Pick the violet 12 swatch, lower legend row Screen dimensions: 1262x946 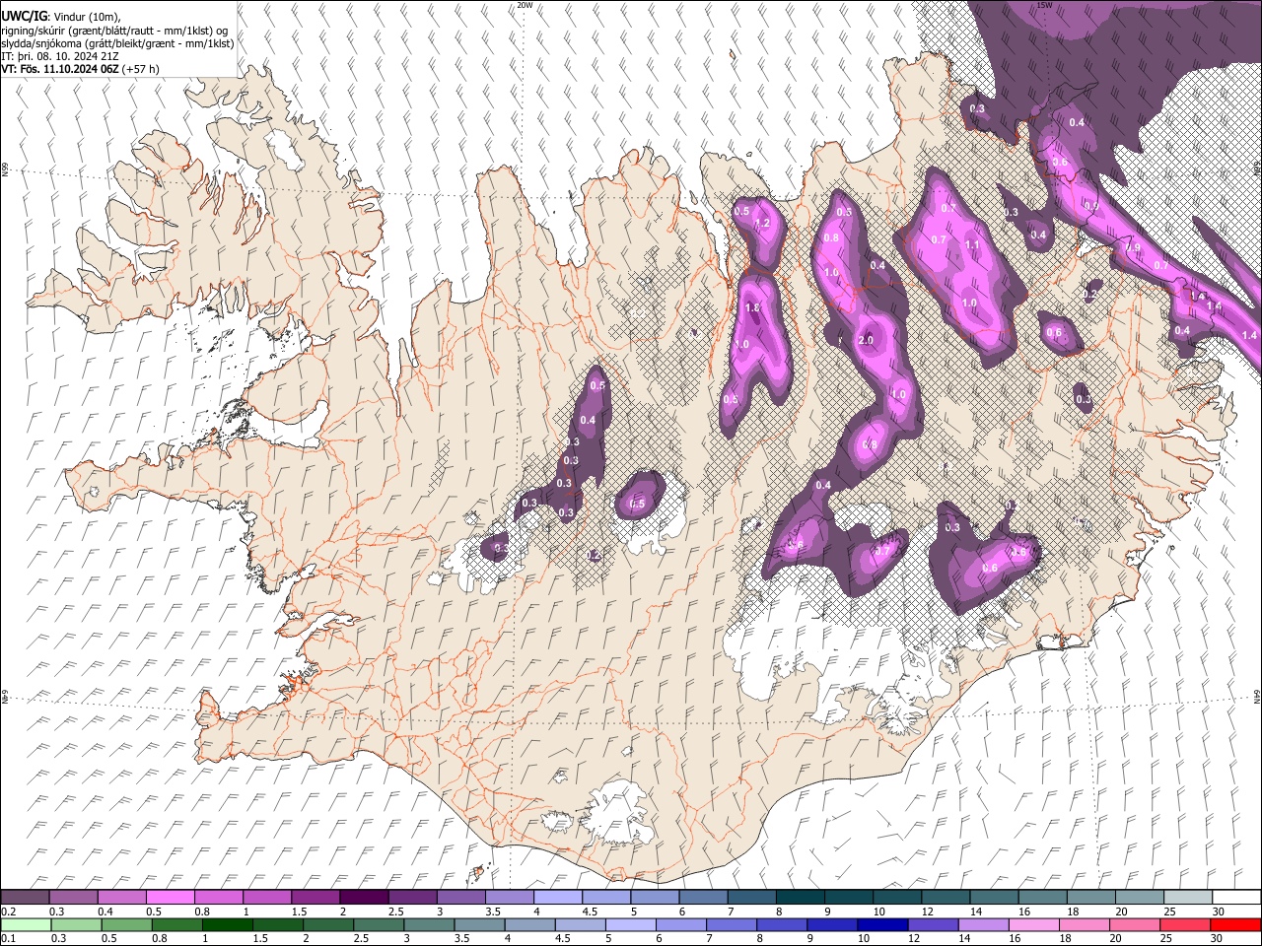click(932, 924)
